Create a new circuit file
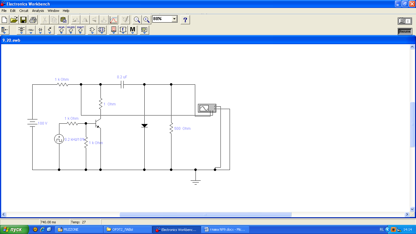416x234 pixels. (5, 20)
